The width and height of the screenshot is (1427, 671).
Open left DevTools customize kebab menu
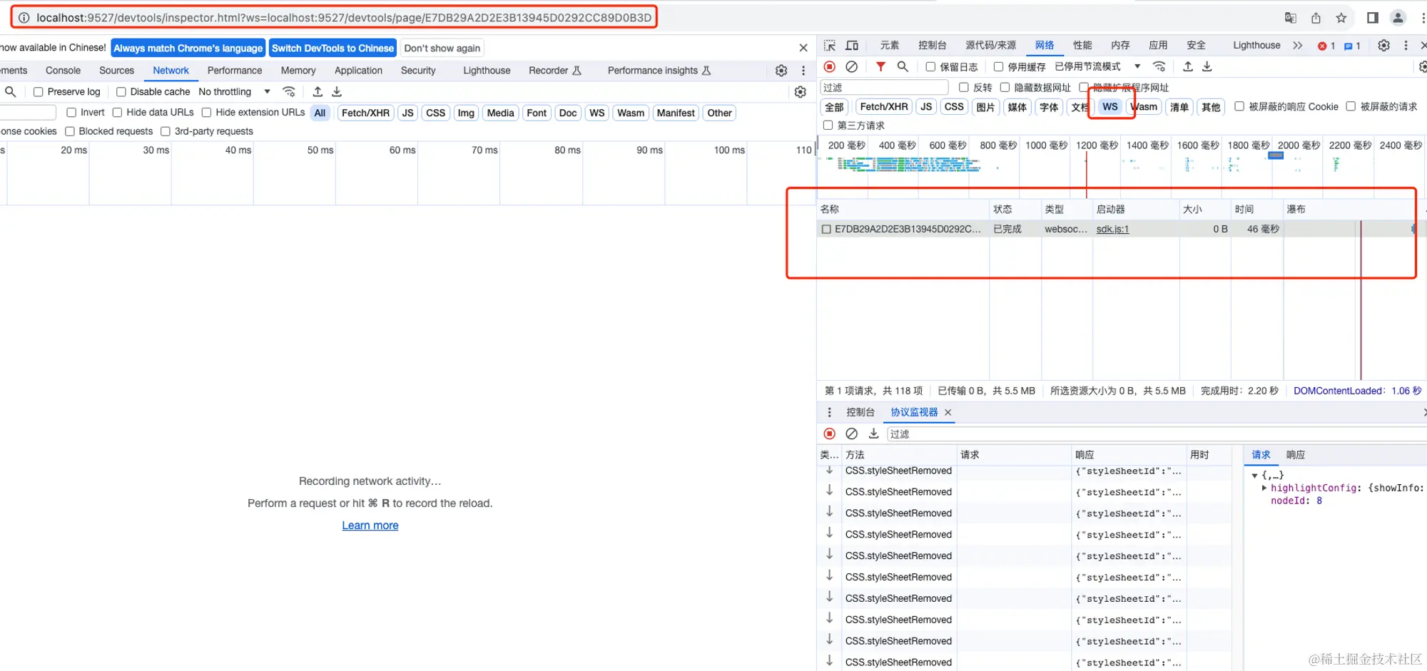(x=803, y=71)
